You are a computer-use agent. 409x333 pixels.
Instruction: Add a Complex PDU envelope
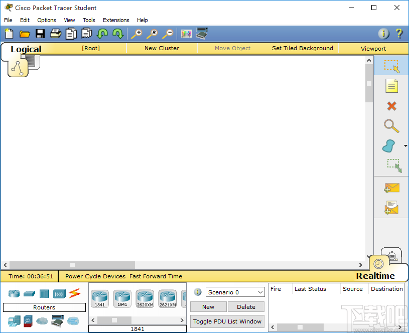391,208
